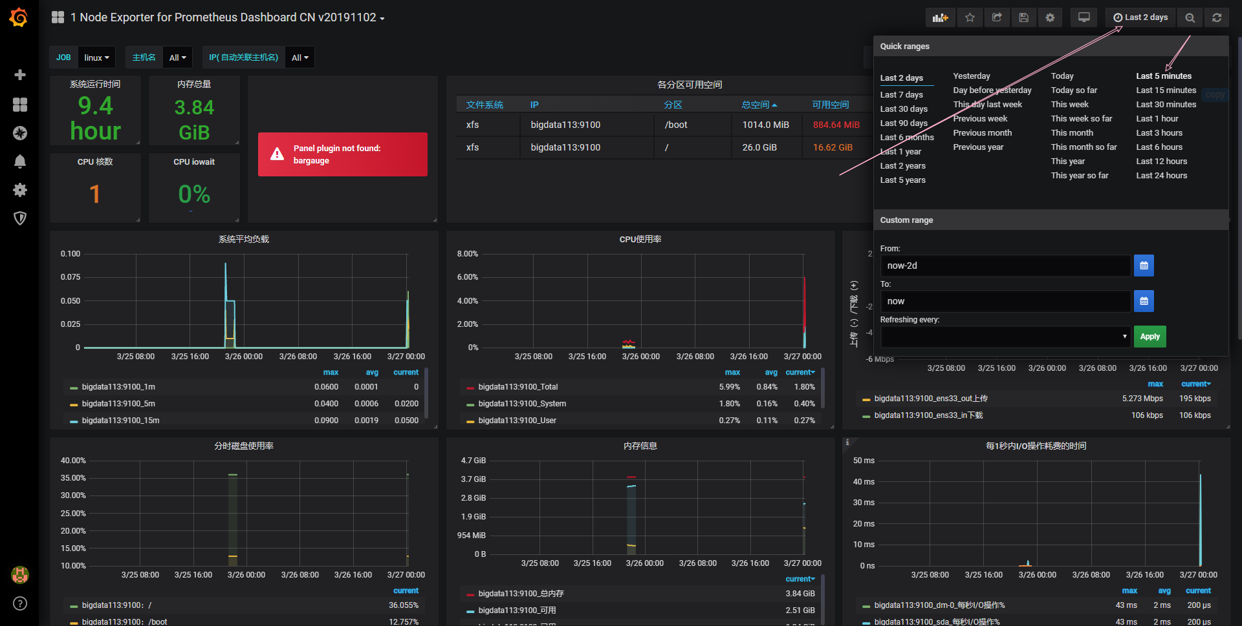Open Configuration gear icon in sidebar
This screenshot has width=1242, height=626.
[x=20, y=190]
